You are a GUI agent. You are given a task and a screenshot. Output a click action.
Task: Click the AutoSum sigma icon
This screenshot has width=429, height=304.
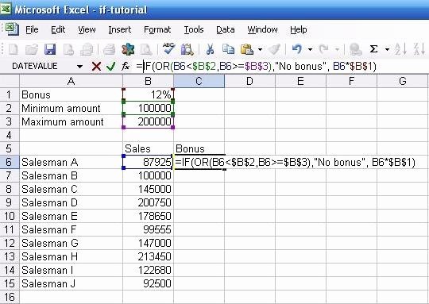(373, 49)
